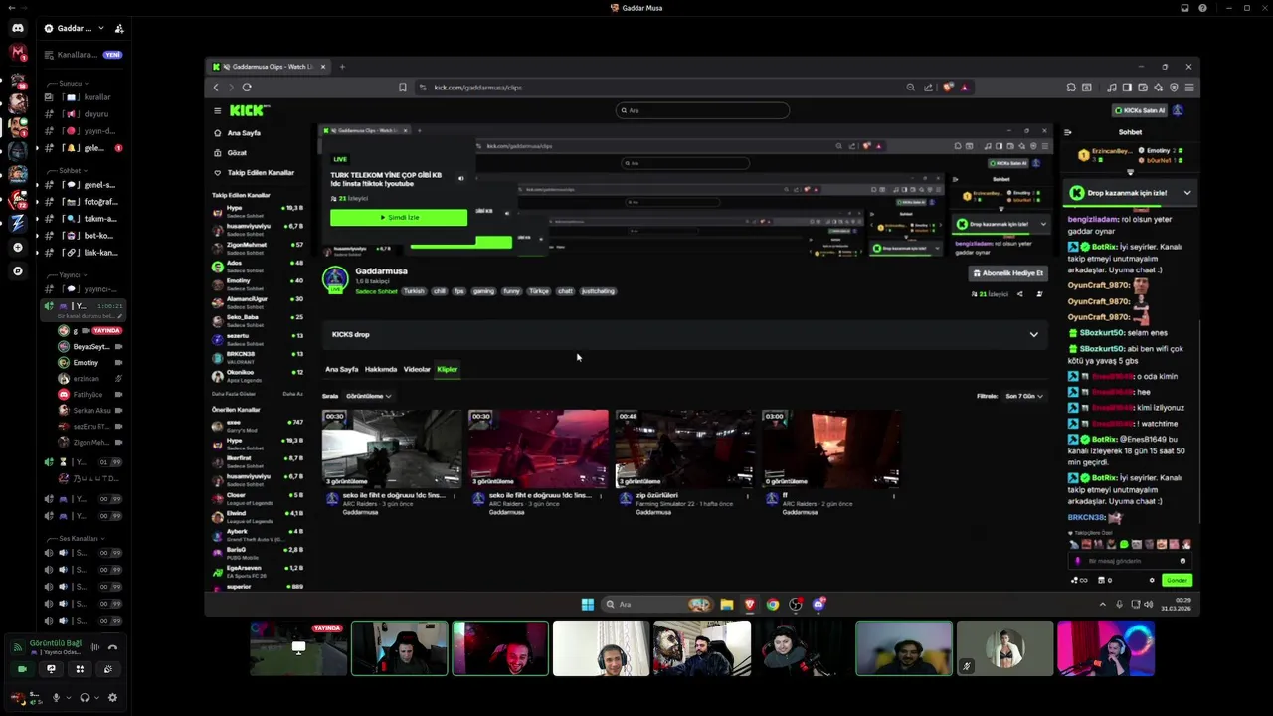Open microphone options arrow in user panel

coord(68,698)
